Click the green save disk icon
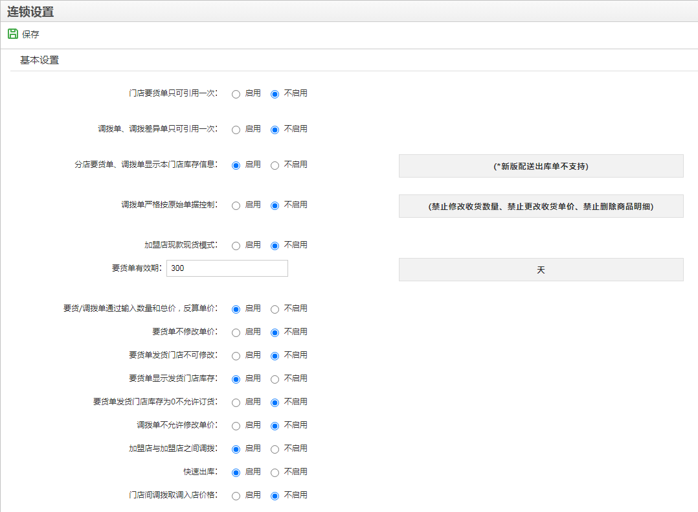Image resolution: width=698 pixels, height=512 pixels. tap(12, 34)
